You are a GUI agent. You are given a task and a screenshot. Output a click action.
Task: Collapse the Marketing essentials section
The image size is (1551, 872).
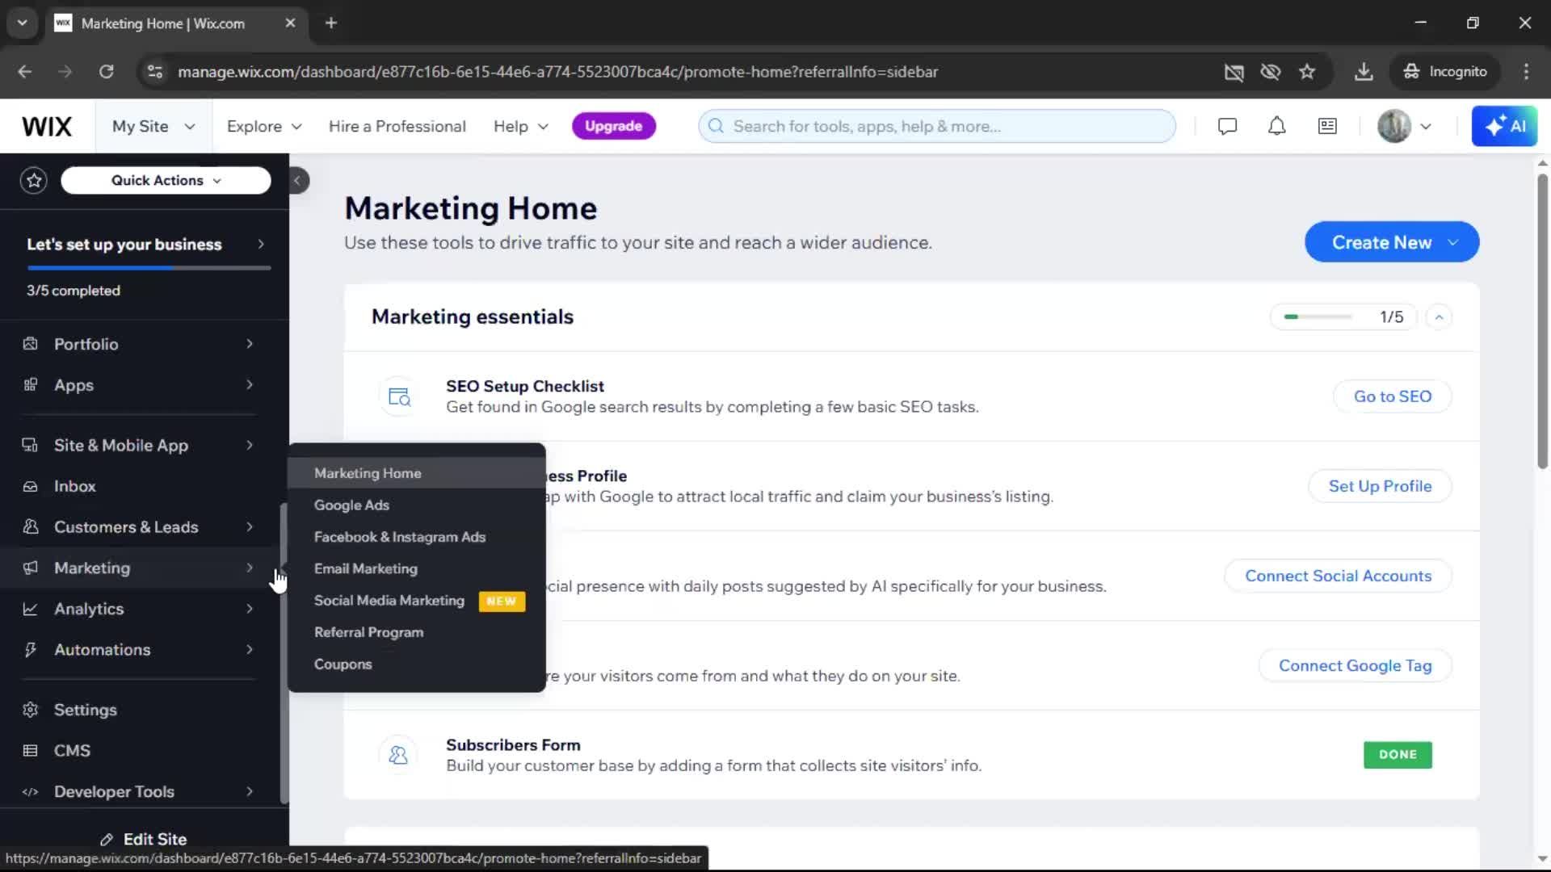[x=1439, y=317]
